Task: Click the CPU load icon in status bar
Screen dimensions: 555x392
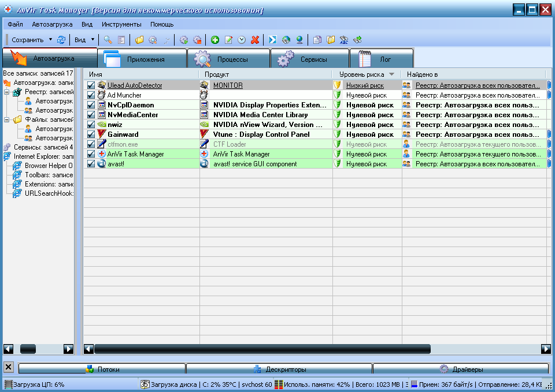Action: (8, 384)
